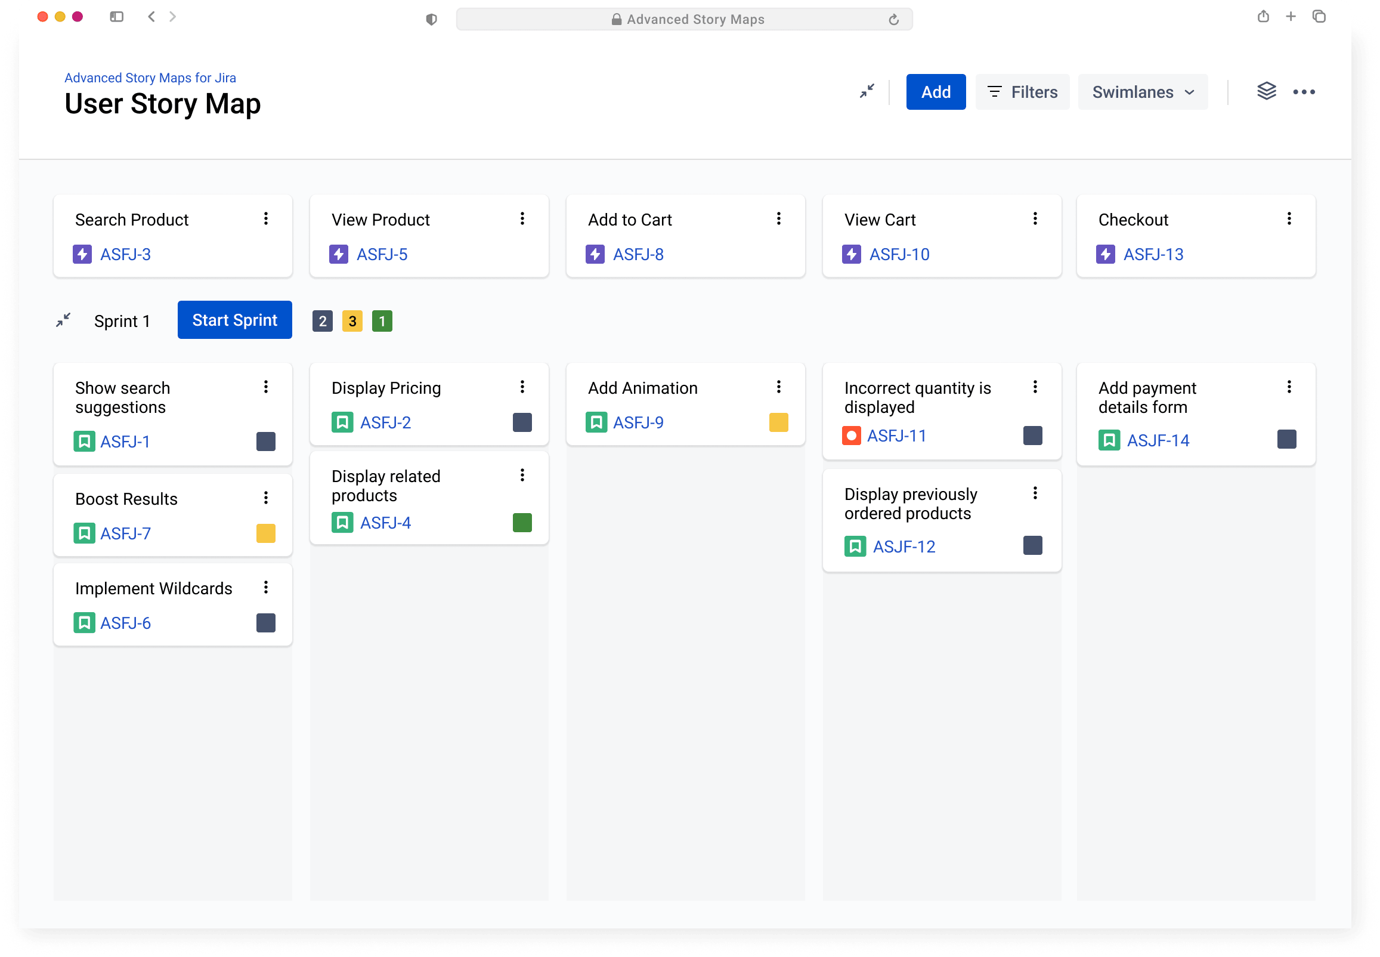This screenshot has width=1380, height=957.
Task: Click the layers stack icon
Action: pyautogui.click(x=1266, y=91)
